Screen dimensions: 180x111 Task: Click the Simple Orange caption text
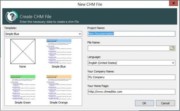[59, 103]
